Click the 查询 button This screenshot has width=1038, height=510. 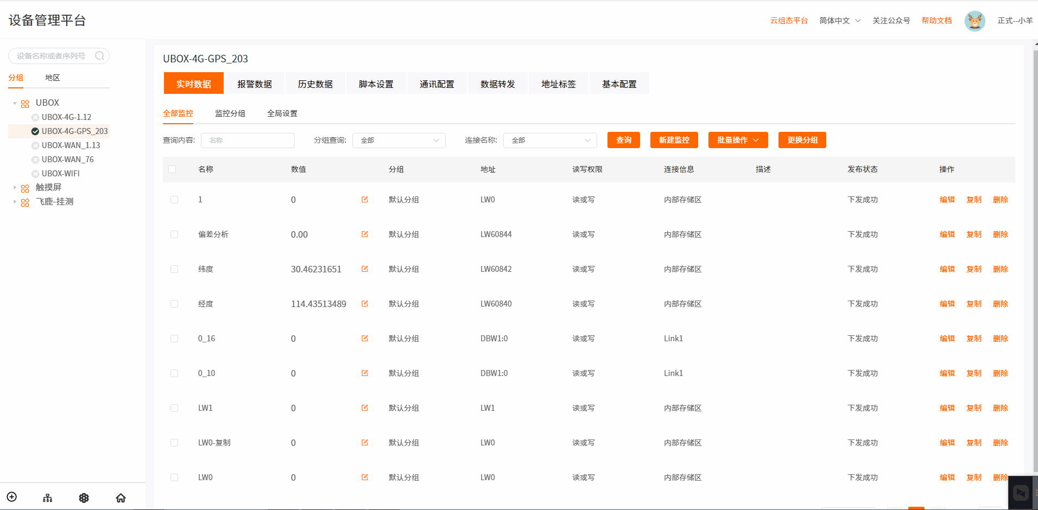[x=624, y=140]
